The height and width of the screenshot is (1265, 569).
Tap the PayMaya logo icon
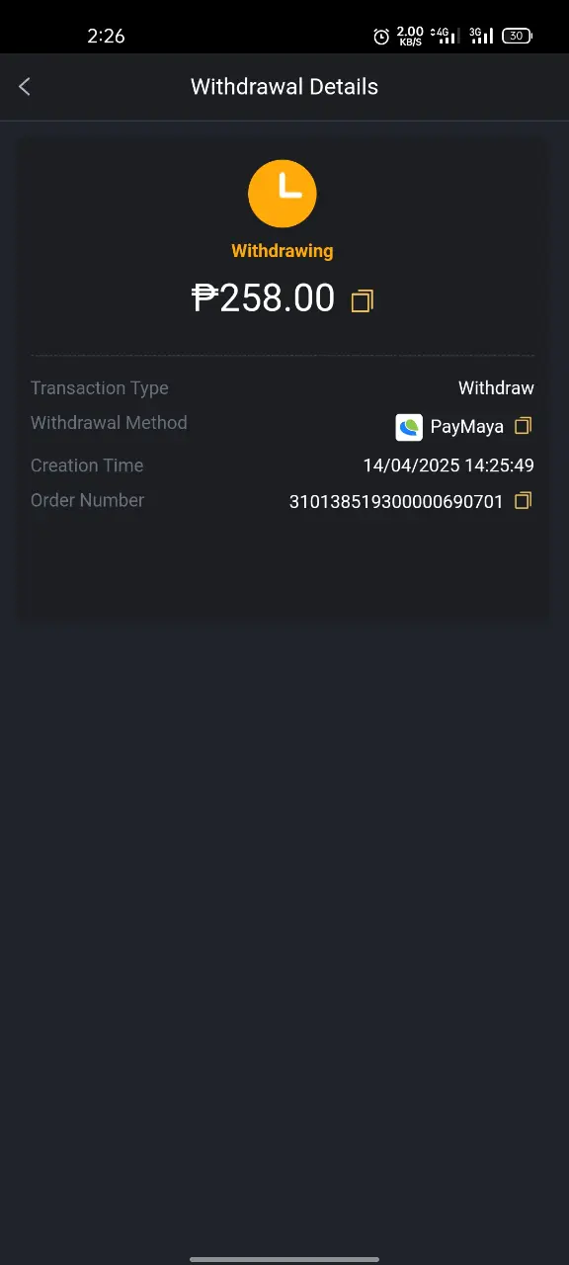(409, 427)
